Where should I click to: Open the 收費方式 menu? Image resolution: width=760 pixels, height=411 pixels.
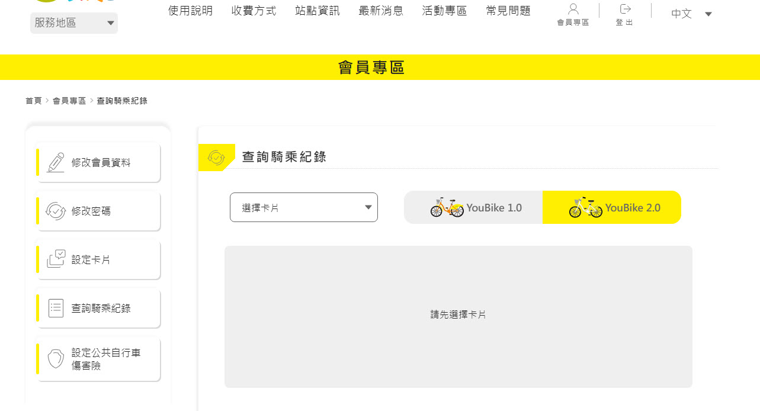(x=254, y=11)
